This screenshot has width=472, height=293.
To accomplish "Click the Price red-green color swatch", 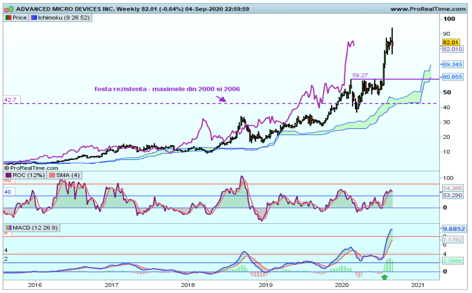I will pyautogui.click(x=8, y=18).
